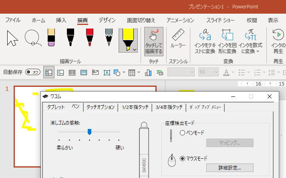The image size is (286, 178).
Task: Click the font color A icon
Action: (x=226, y=72)
